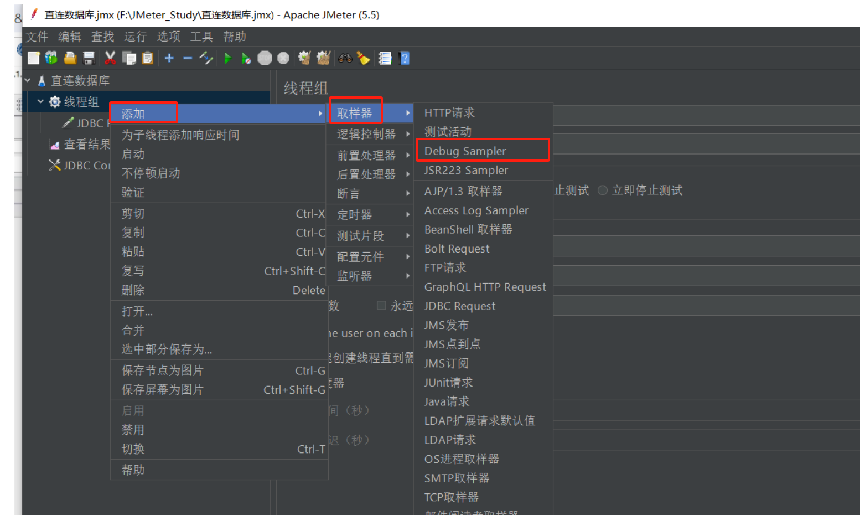The width and height of the screenshot is (860, 515).
Task: Expand the 配置元件 submenu arrow
Action: [408, 256]
